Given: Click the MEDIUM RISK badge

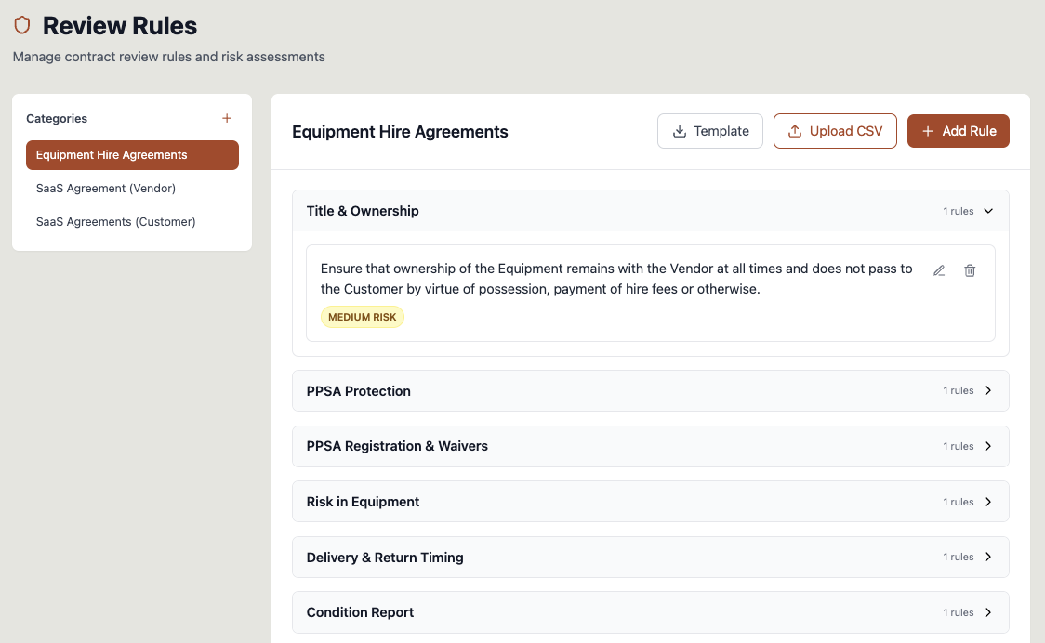Looking at the screenshot, I should tap(362, 317).
